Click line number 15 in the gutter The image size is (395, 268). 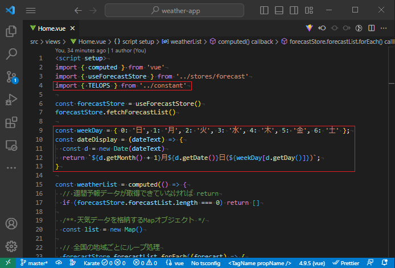(39, 184)
